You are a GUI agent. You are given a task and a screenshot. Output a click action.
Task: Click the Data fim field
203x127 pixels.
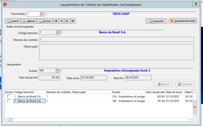coord(138,78)
